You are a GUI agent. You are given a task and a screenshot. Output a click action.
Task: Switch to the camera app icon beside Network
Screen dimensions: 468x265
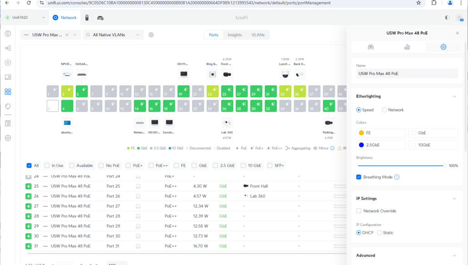click(x=87, y=18)
